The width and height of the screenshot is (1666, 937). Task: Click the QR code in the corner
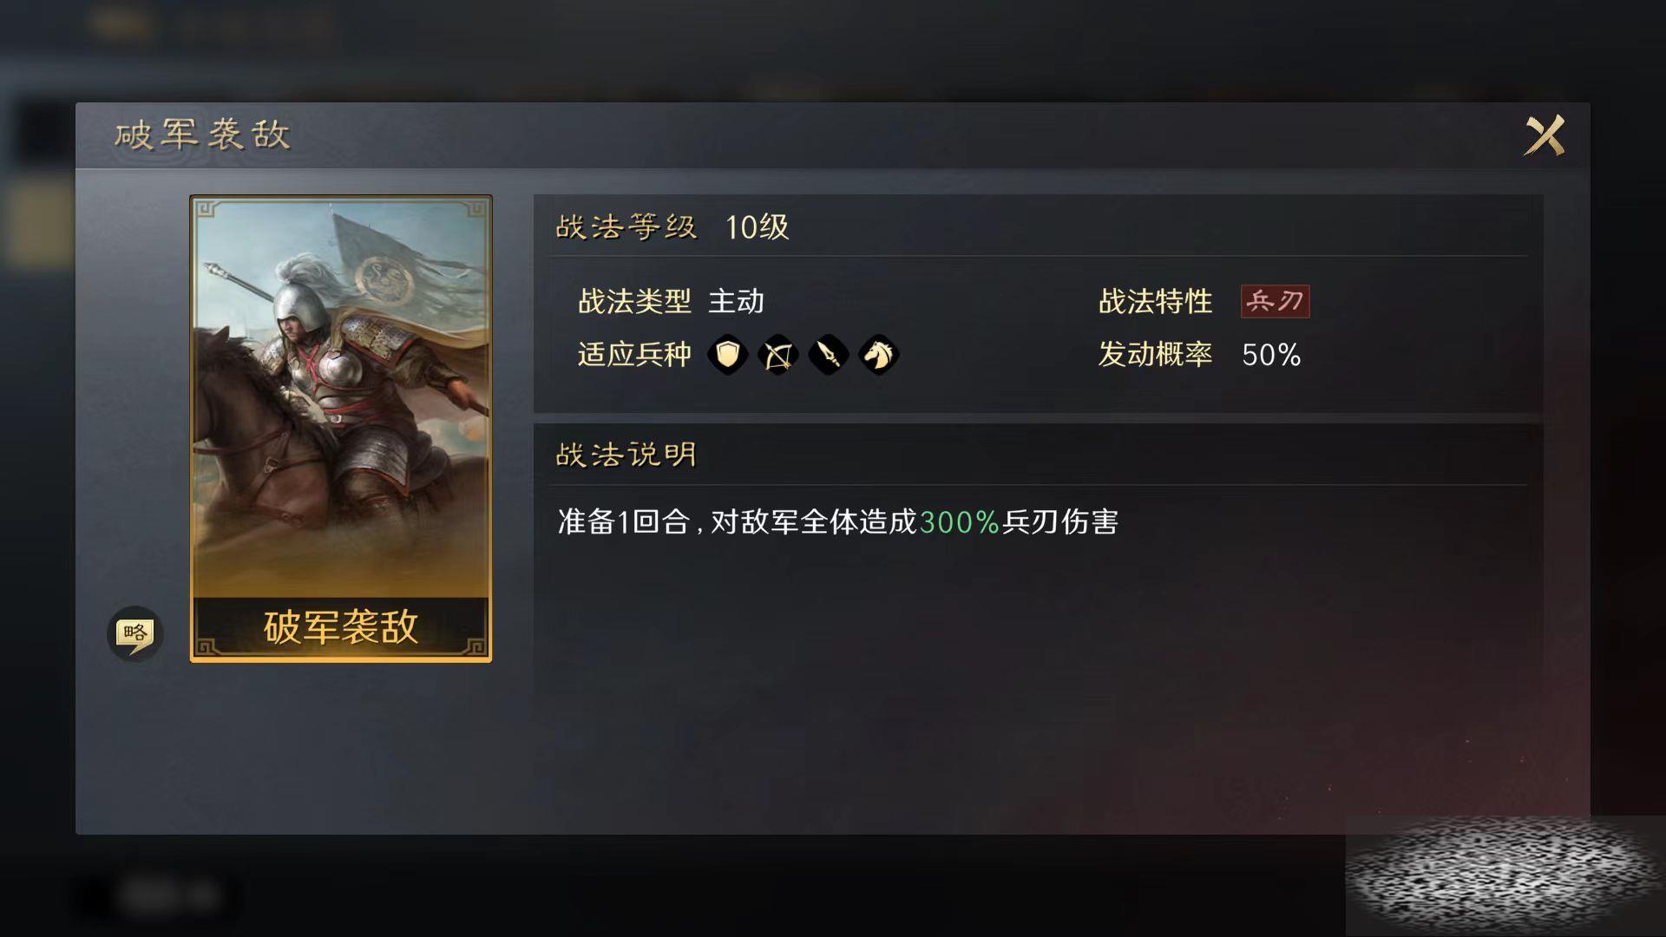click(1505, 876)
